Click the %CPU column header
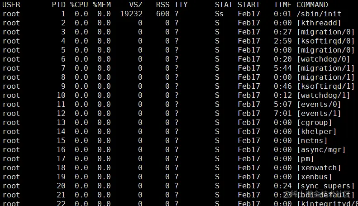 (x=79, y=5)
